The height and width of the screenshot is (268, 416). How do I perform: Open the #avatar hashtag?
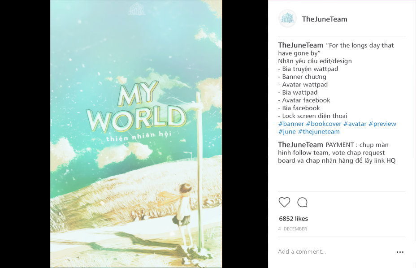coord(355,124)
